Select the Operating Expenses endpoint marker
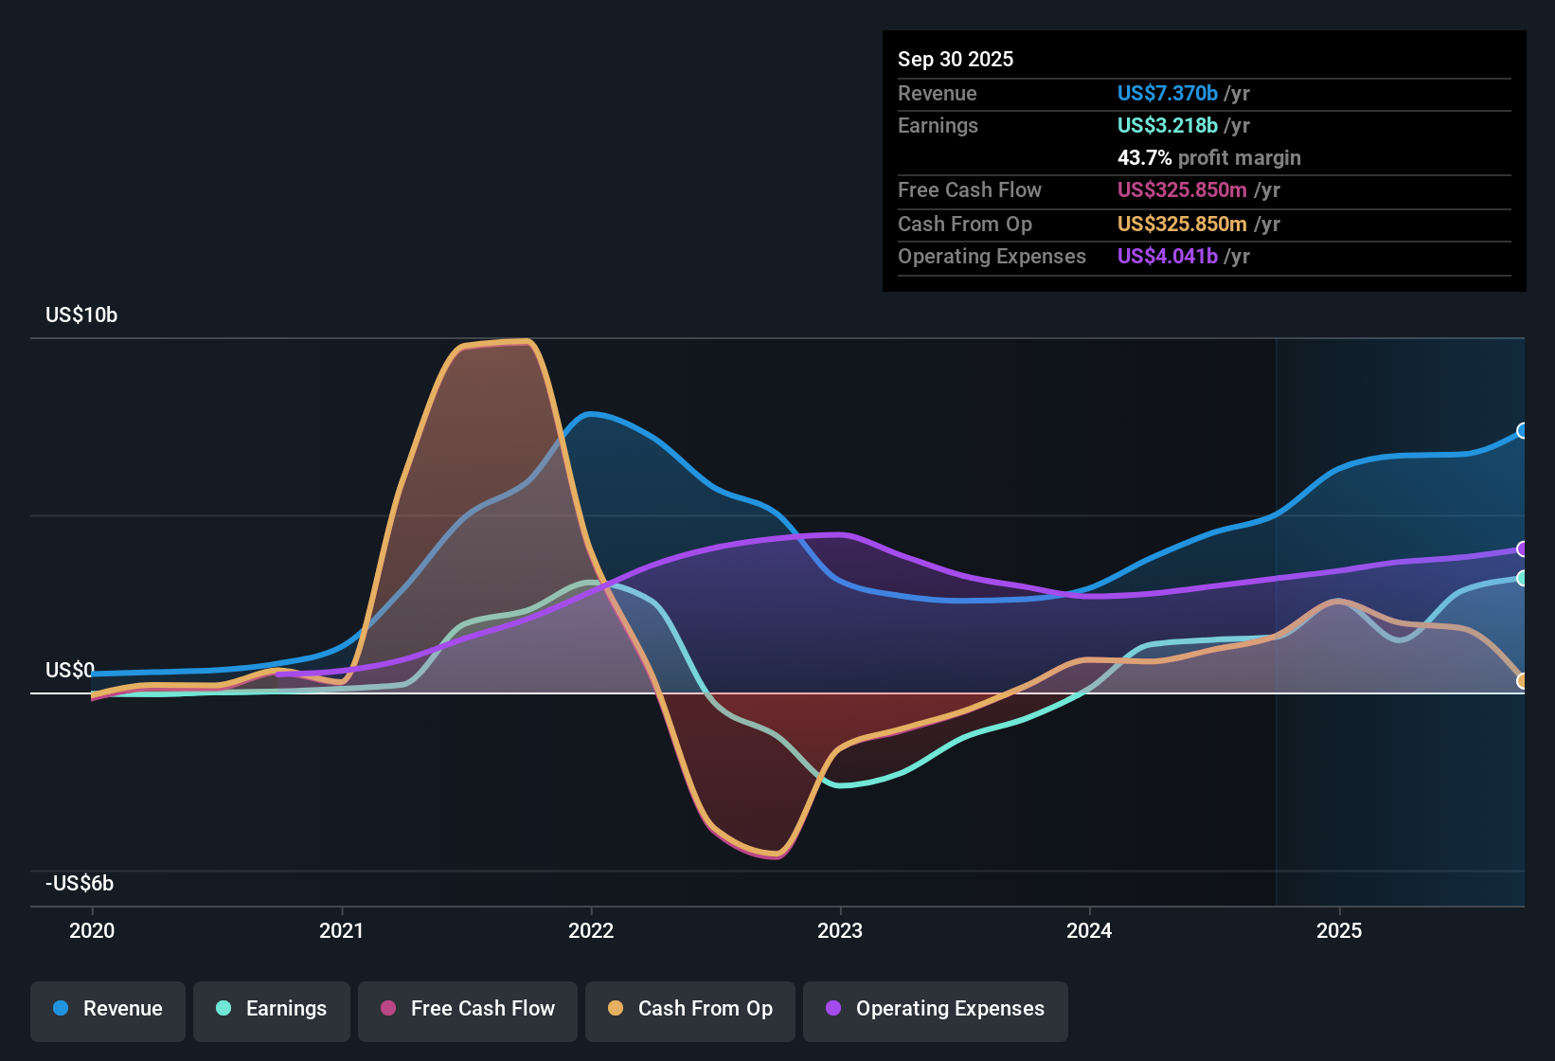 (x=1522, y=548)
